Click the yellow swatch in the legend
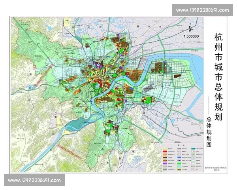This screenshot has width=237, height=190. pos(165,149)
